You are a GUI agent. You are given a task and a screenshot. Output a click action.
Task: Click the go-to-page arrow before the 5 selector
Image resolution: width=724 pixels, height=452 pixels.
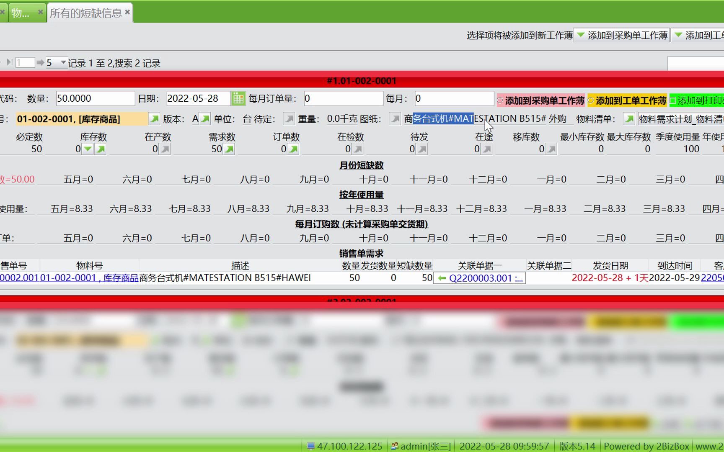(40, 63)
